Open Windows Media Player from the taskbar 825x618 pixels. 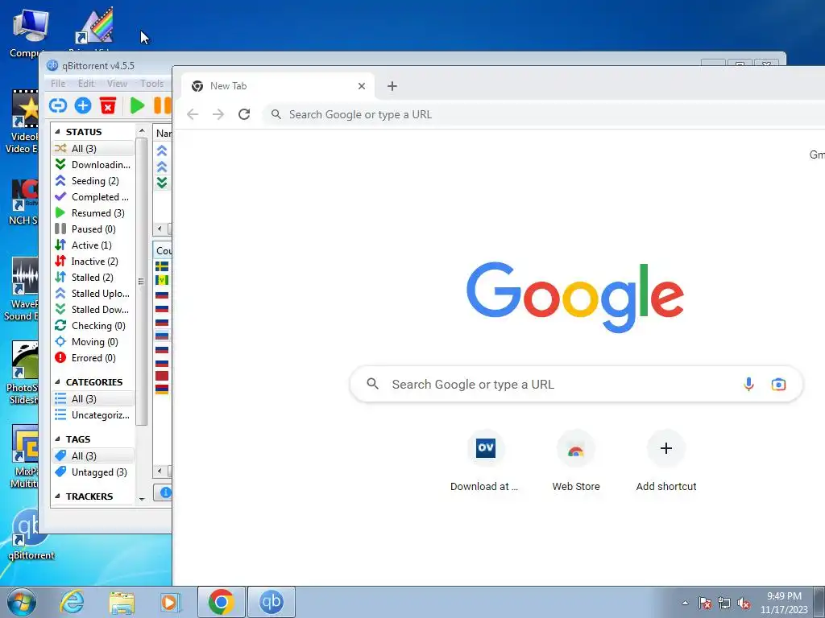tap(170, 602)
